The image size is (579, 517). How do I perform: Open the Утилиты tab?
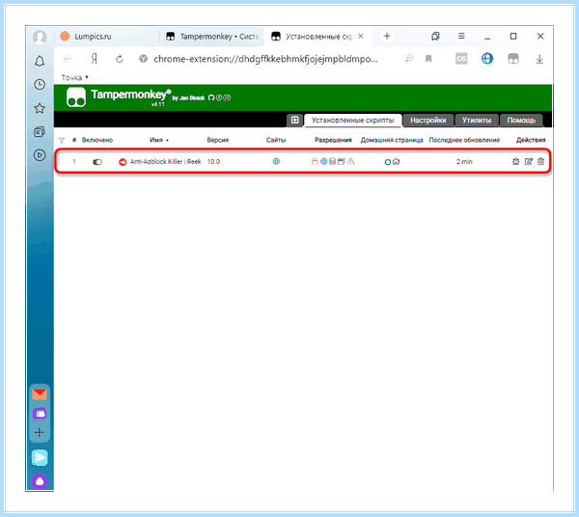[x=477, y=121]
